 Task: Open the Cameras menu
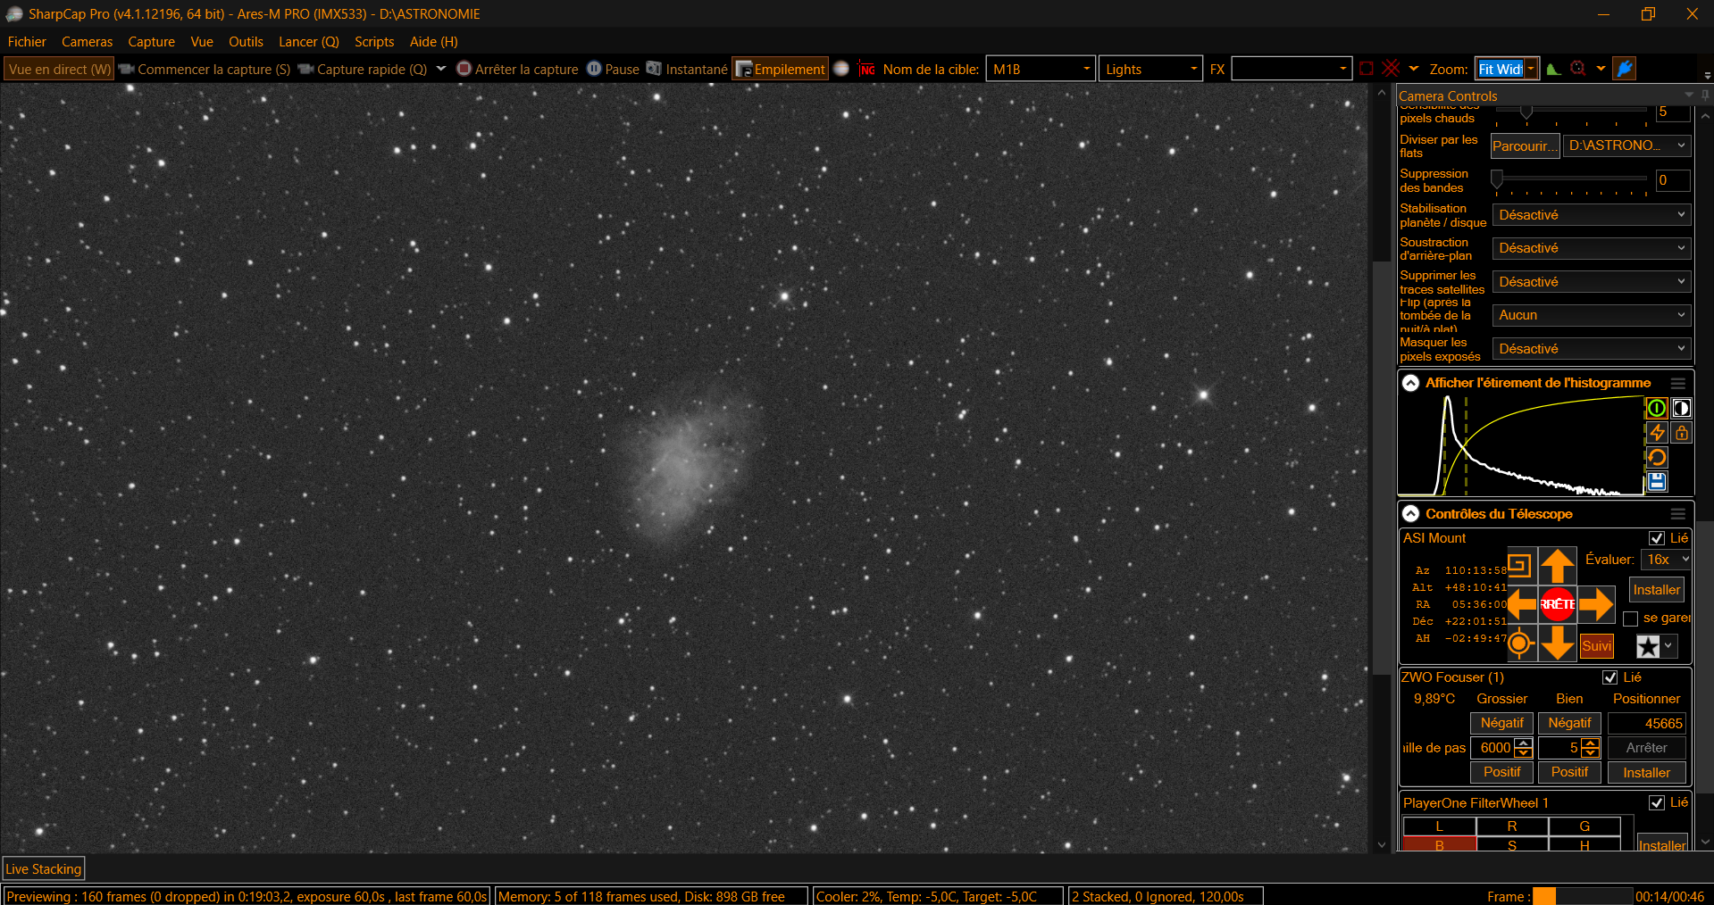[x=87, y=42]
